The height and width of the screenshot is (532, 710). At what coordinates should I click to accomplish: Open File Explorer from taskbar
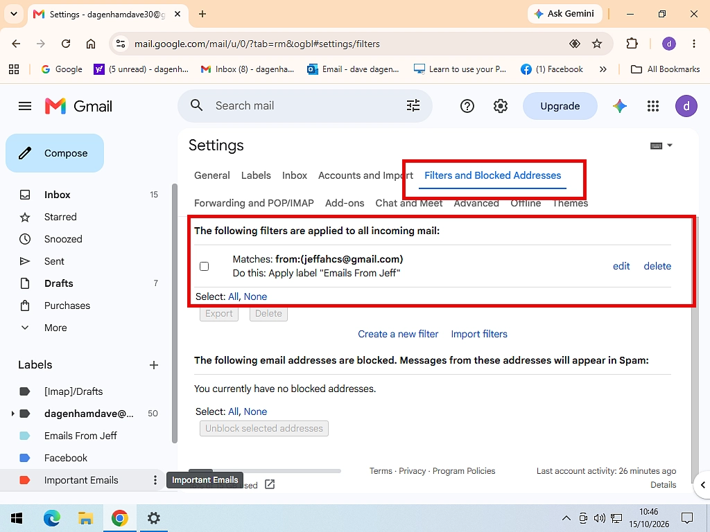(85, 518)
